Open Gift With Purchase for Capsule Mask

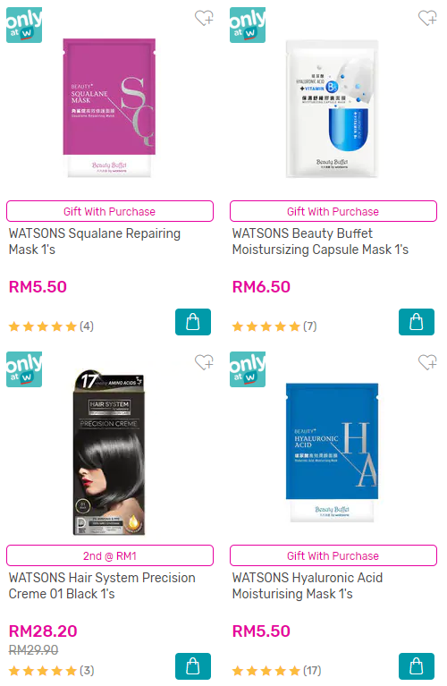(x=333, y=211)
